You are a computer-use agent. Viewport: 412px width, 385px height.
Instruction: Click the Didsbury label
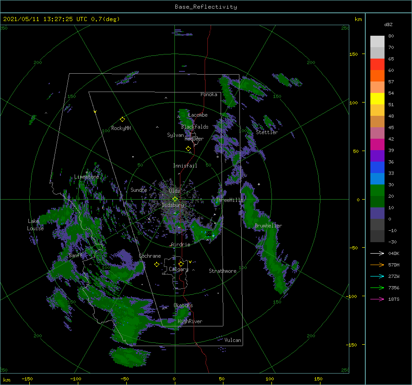[x=173, y=205]
